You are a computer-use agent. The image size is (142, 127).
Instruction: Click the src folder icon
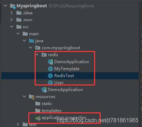(19, 27)
